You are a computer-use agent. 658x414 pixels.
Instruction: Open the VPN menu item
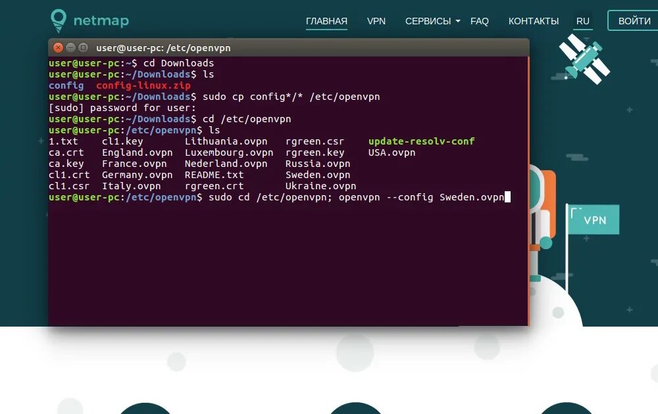(376, 21)
